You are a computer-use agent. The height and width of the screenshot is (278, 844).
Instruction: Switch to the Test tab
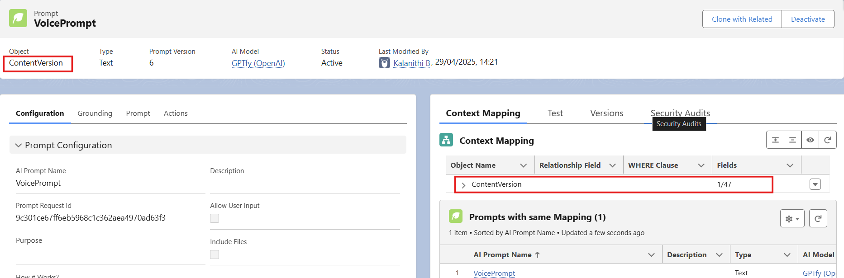coord(555,113)
